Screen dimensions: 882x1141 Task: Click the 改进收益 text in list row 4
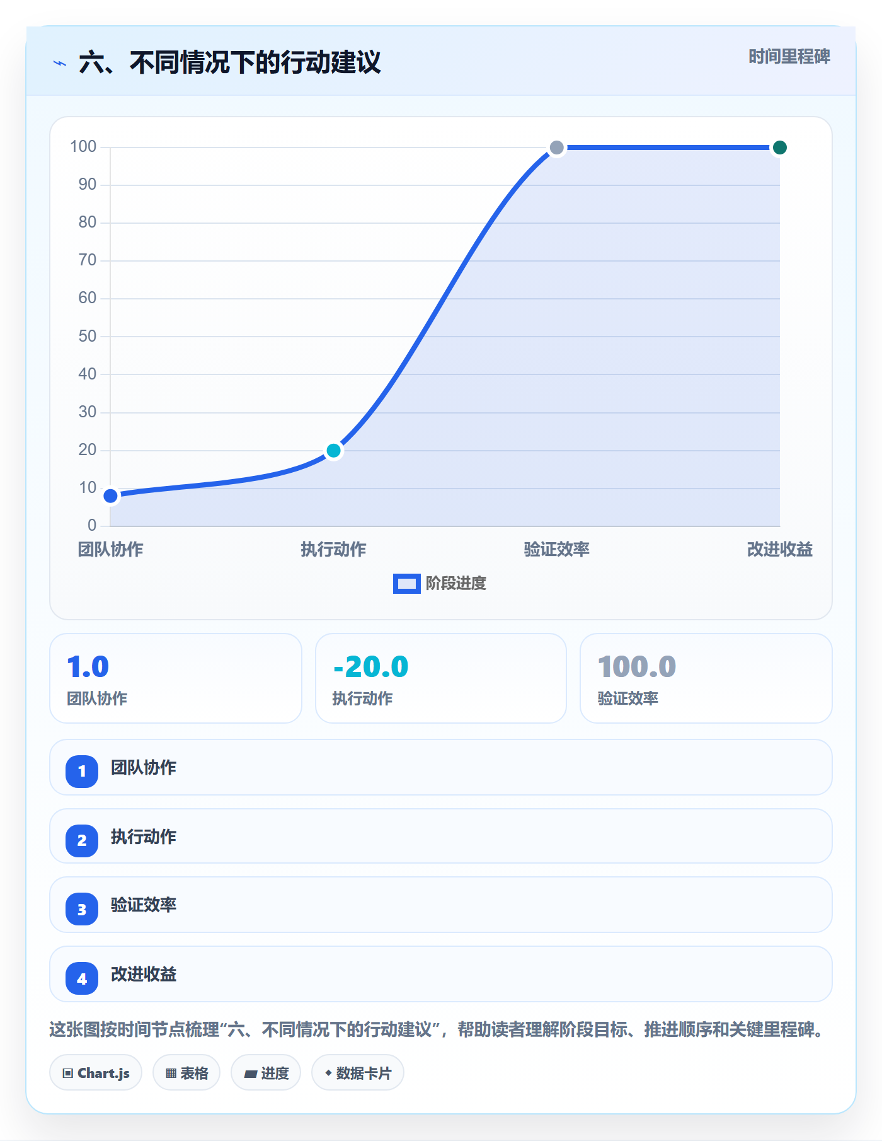pos(144,975)
